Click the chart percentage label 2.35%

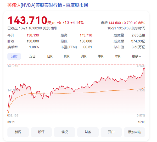(141, 90)
